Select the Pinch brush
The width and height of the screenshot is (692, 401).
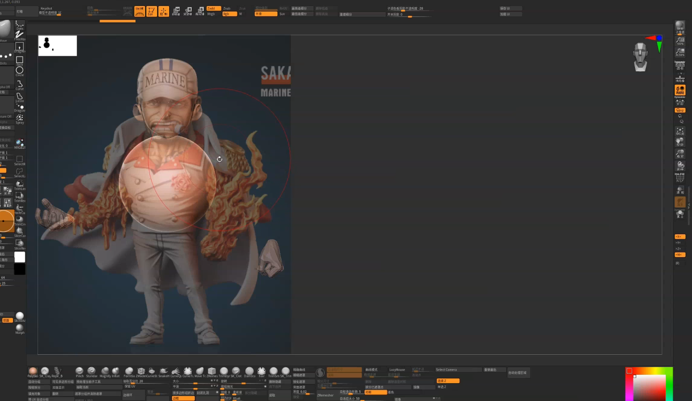tap(79, 372)
